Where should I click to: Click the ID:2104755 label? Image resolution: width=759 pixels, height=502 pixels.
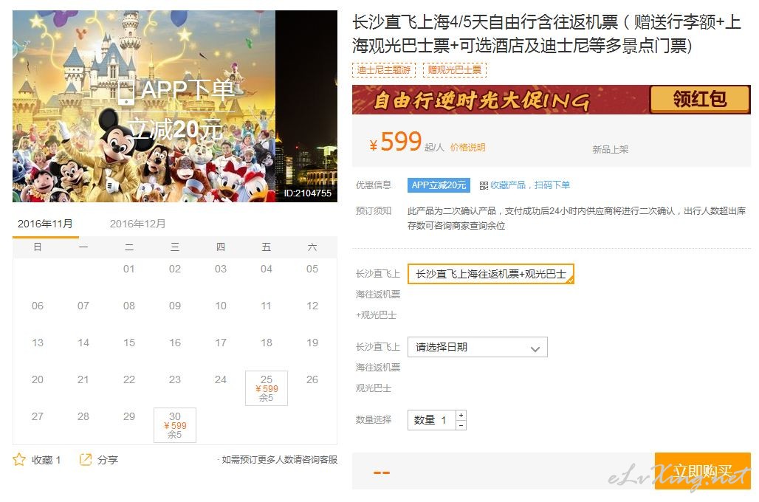click(307, 193)
